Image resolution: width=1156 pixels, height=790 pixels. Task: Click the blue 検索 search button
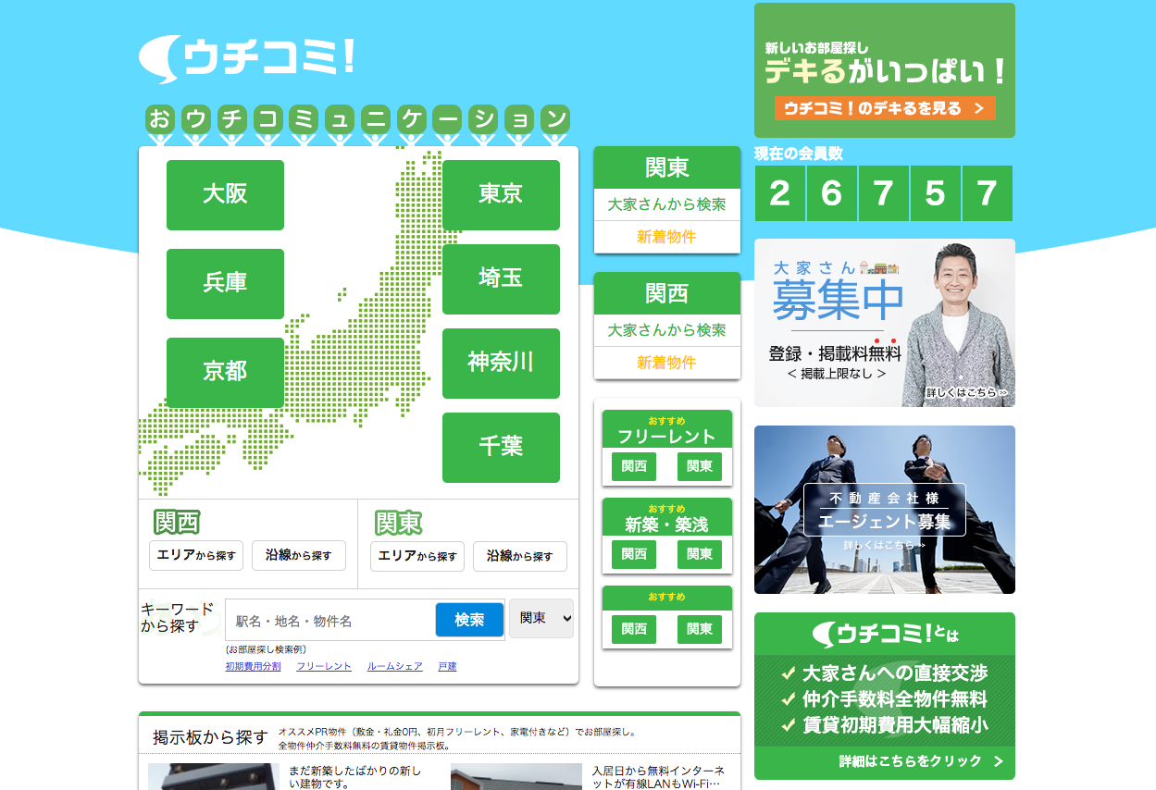point(469,620)
